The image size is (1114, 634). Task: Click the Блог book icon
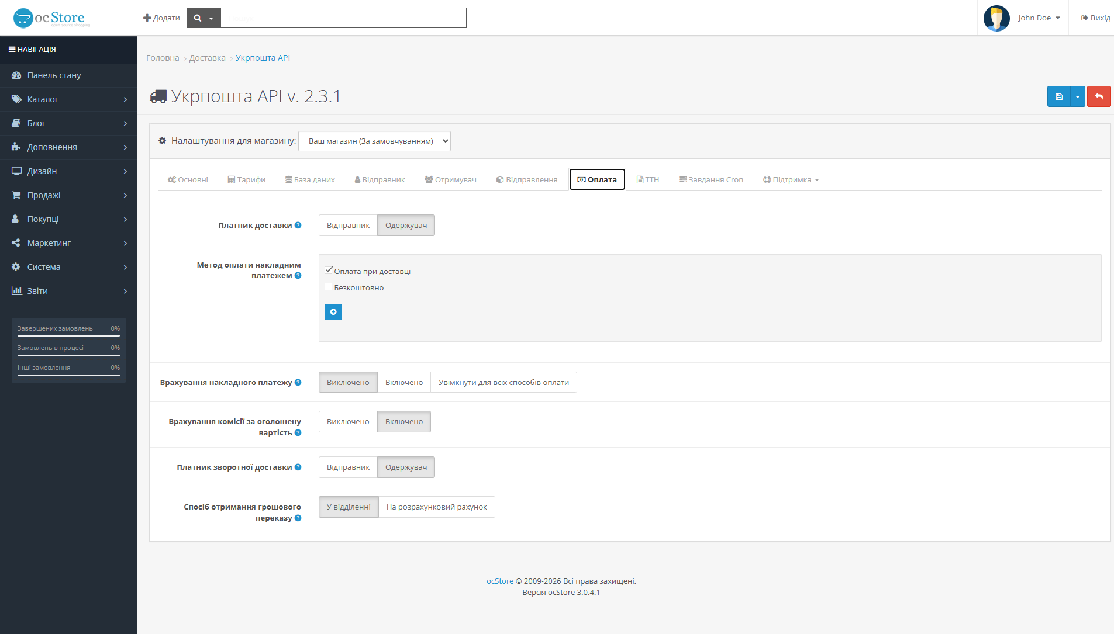tap(16, 123)
